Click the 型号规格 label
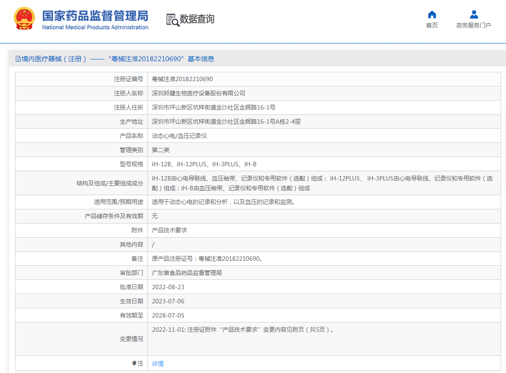The width and height of the screenshot is (506, 373). (x=131, y=164)
